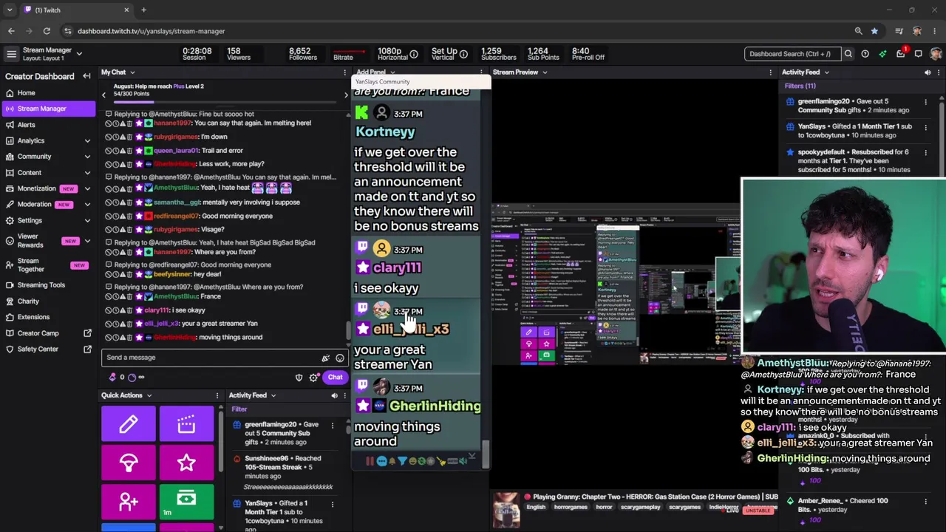Open options for greenflamingo20 entry in lower Activity Feed
946x532 pixels.
[333, 425]
